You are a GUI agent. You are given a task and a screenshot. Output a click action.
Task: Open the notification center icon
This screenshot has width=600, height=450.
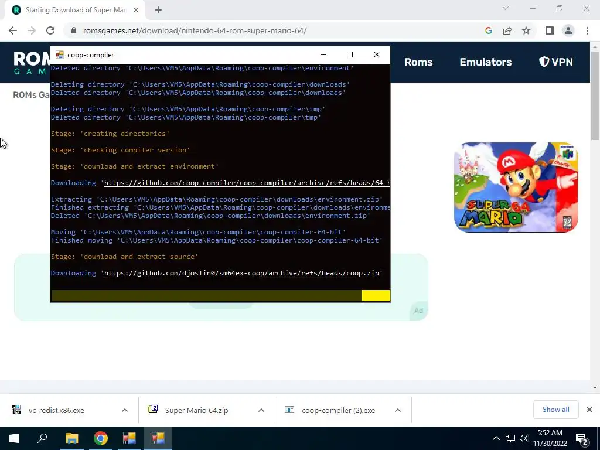(582, 438)
